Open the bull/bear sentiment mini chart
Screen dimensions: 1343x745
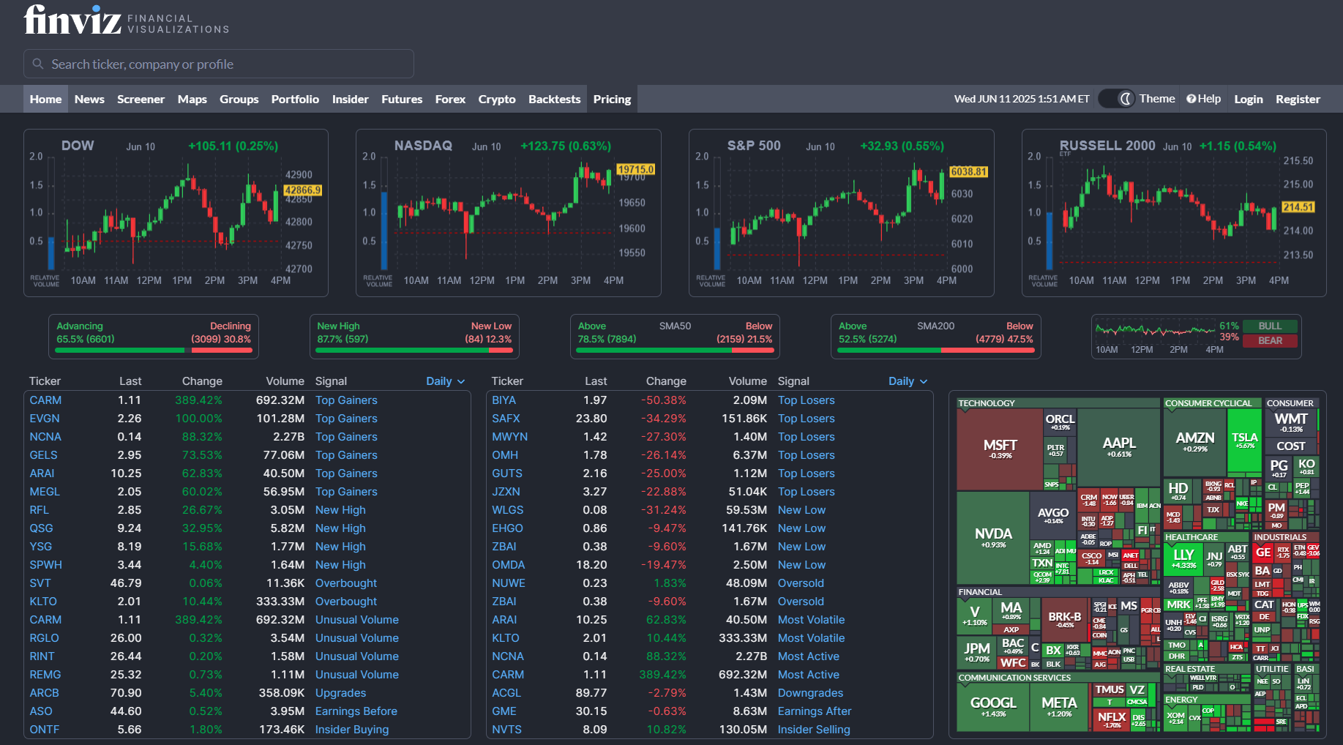coord(1153,337)
